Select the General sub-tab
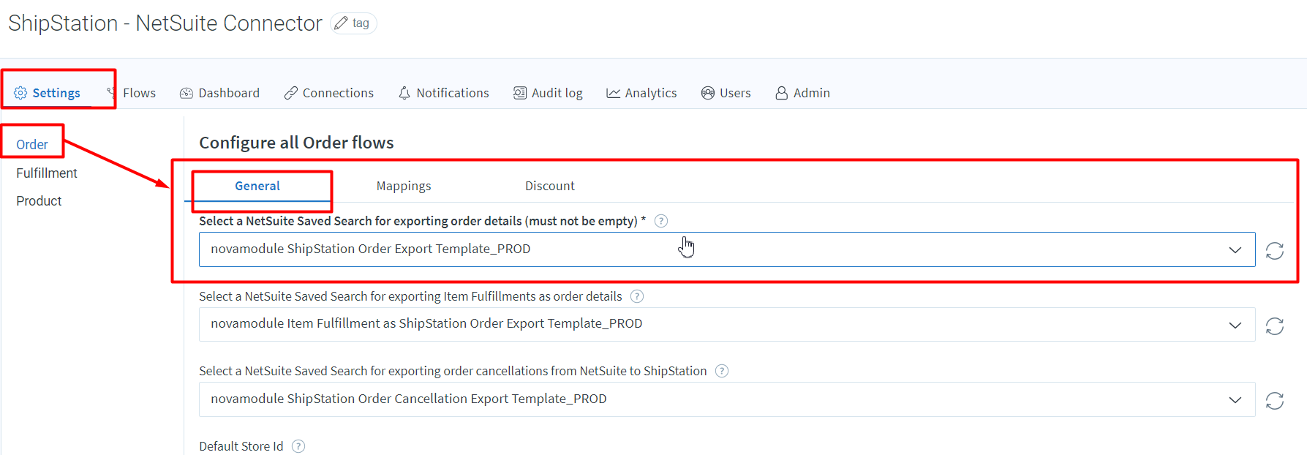This screenshot has width=1307, height=455. point(257,186)
